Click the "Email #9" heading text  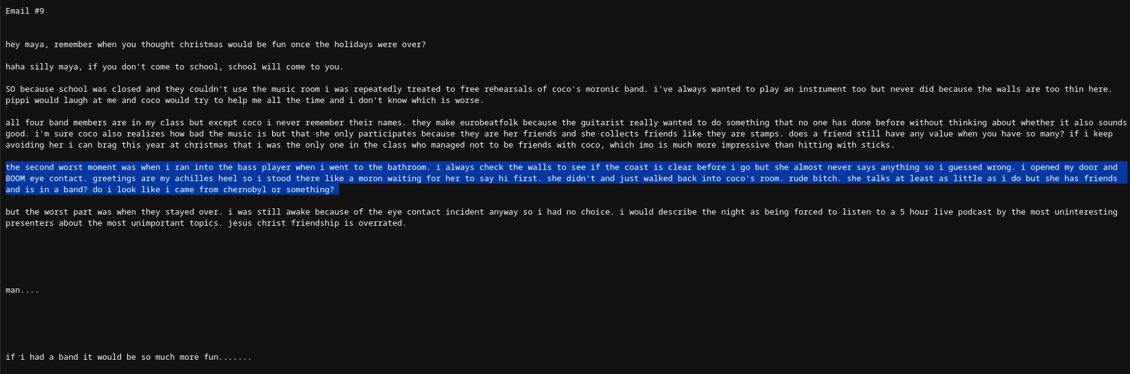[25, 11]
